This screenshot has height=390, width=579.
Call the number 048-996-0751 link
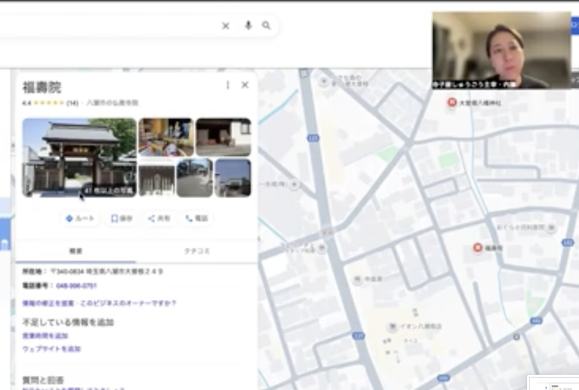click(x=77, y=286)
